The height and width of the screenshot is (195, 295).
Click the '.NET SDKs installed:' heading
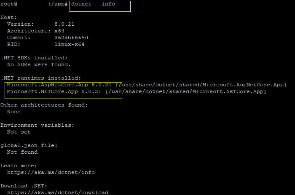pos(34,58)
